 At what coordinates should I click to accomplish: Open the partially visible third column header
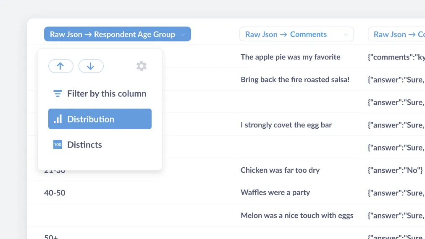[x=396, y=34]
